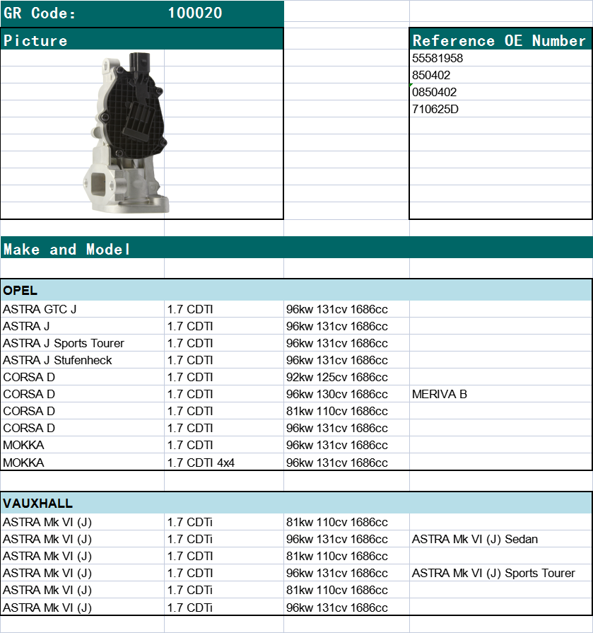Select the VAUXHALL brand header row
The width and height of the screenshot is (593, 633).
(297, 503)
